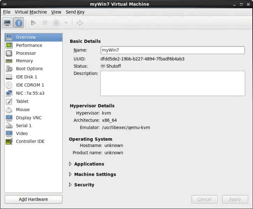Click the fullscreen arrows toolbar icon
This screenshot has height=209, width=253.
(80, 23)
